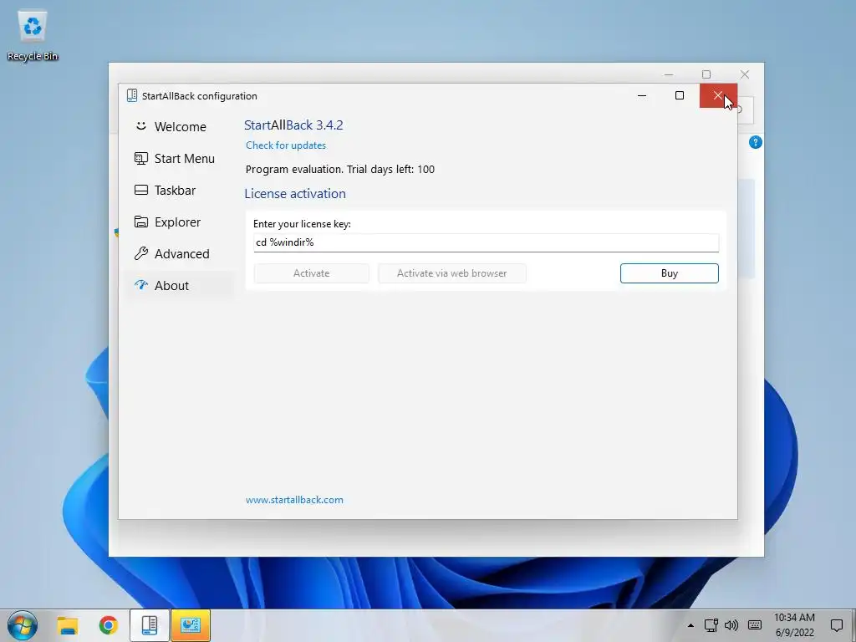The width and height of the screenshot is (856, 642).
Task: Click the Advanced wrench icon
Action: (140, 253)
